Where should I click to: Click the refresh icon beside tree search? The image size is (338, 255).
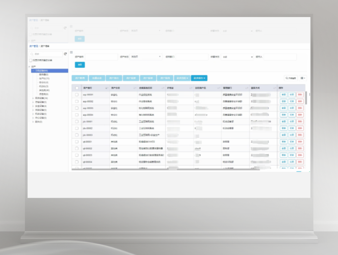[x=65, y=54]
